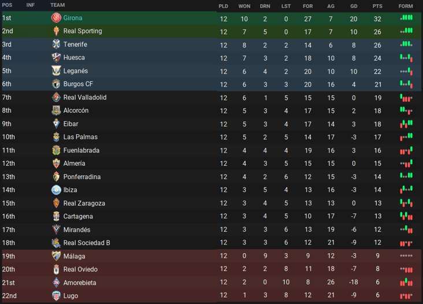Click the Real Oviedo club badge

[56, 269]
